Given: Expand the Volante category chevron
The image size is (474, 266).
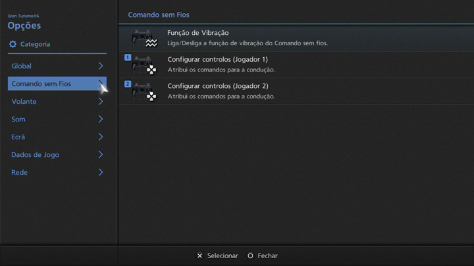Looking at the screenshot, I should [x=101, y=102].
